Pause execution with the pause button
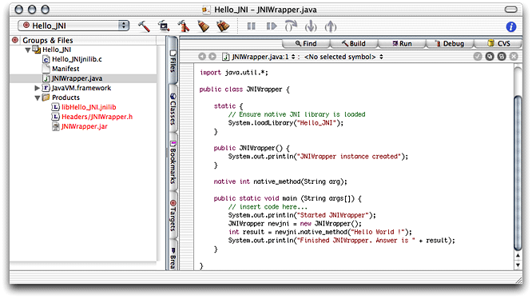The image size is (532, 299). [x=251, y=26]
